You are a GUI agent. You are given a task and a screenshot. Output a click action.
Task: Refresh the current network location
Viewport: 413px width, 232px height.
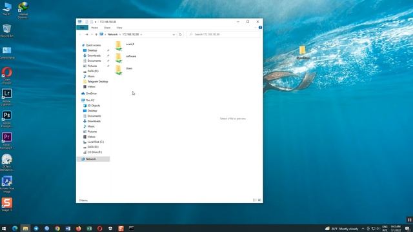point(180,34)
